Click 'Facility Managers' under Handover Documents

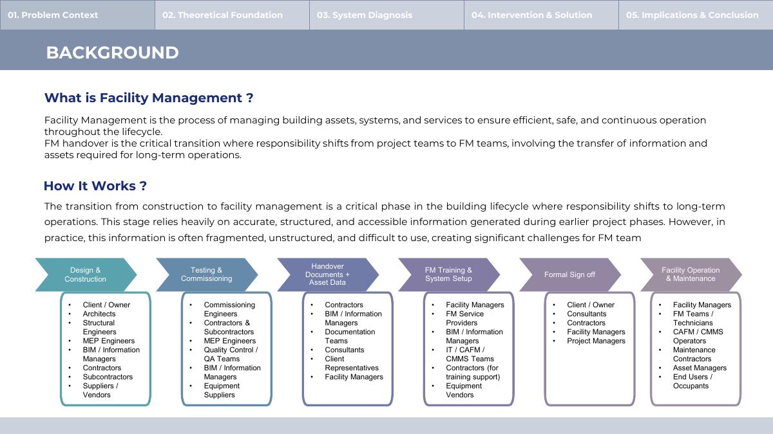click(354, 377)
